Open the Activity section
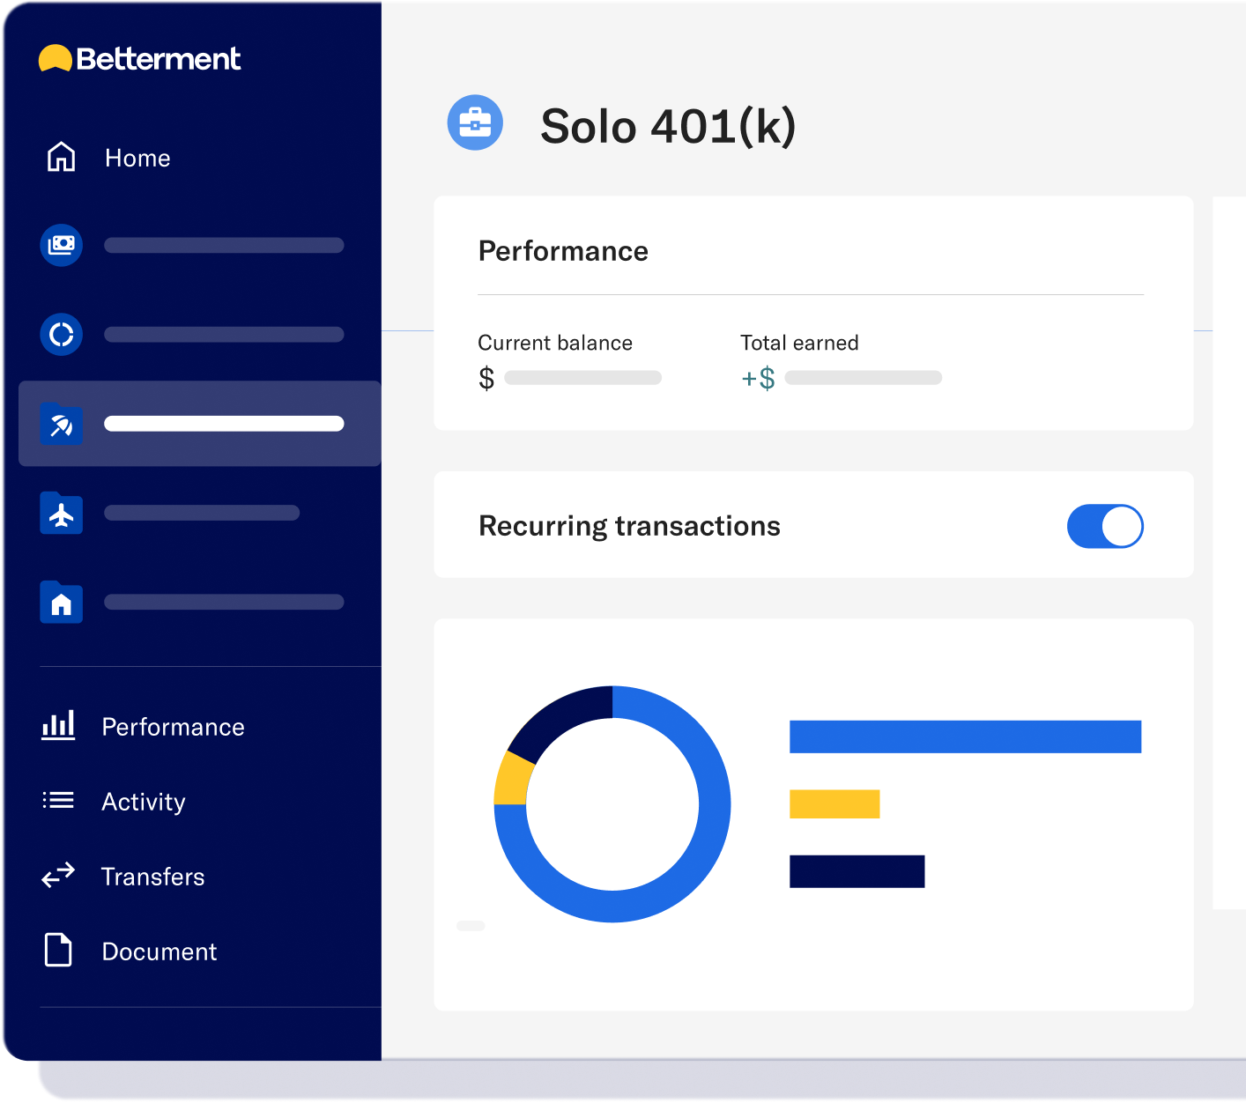This screenshot has width=1246, height=1103. [x=143, y=802]
